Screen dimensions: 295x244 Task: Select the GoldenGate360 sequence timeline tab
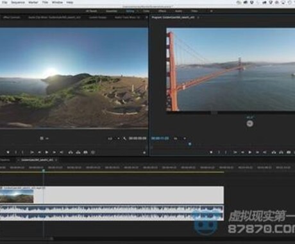(x=37, y=160)
